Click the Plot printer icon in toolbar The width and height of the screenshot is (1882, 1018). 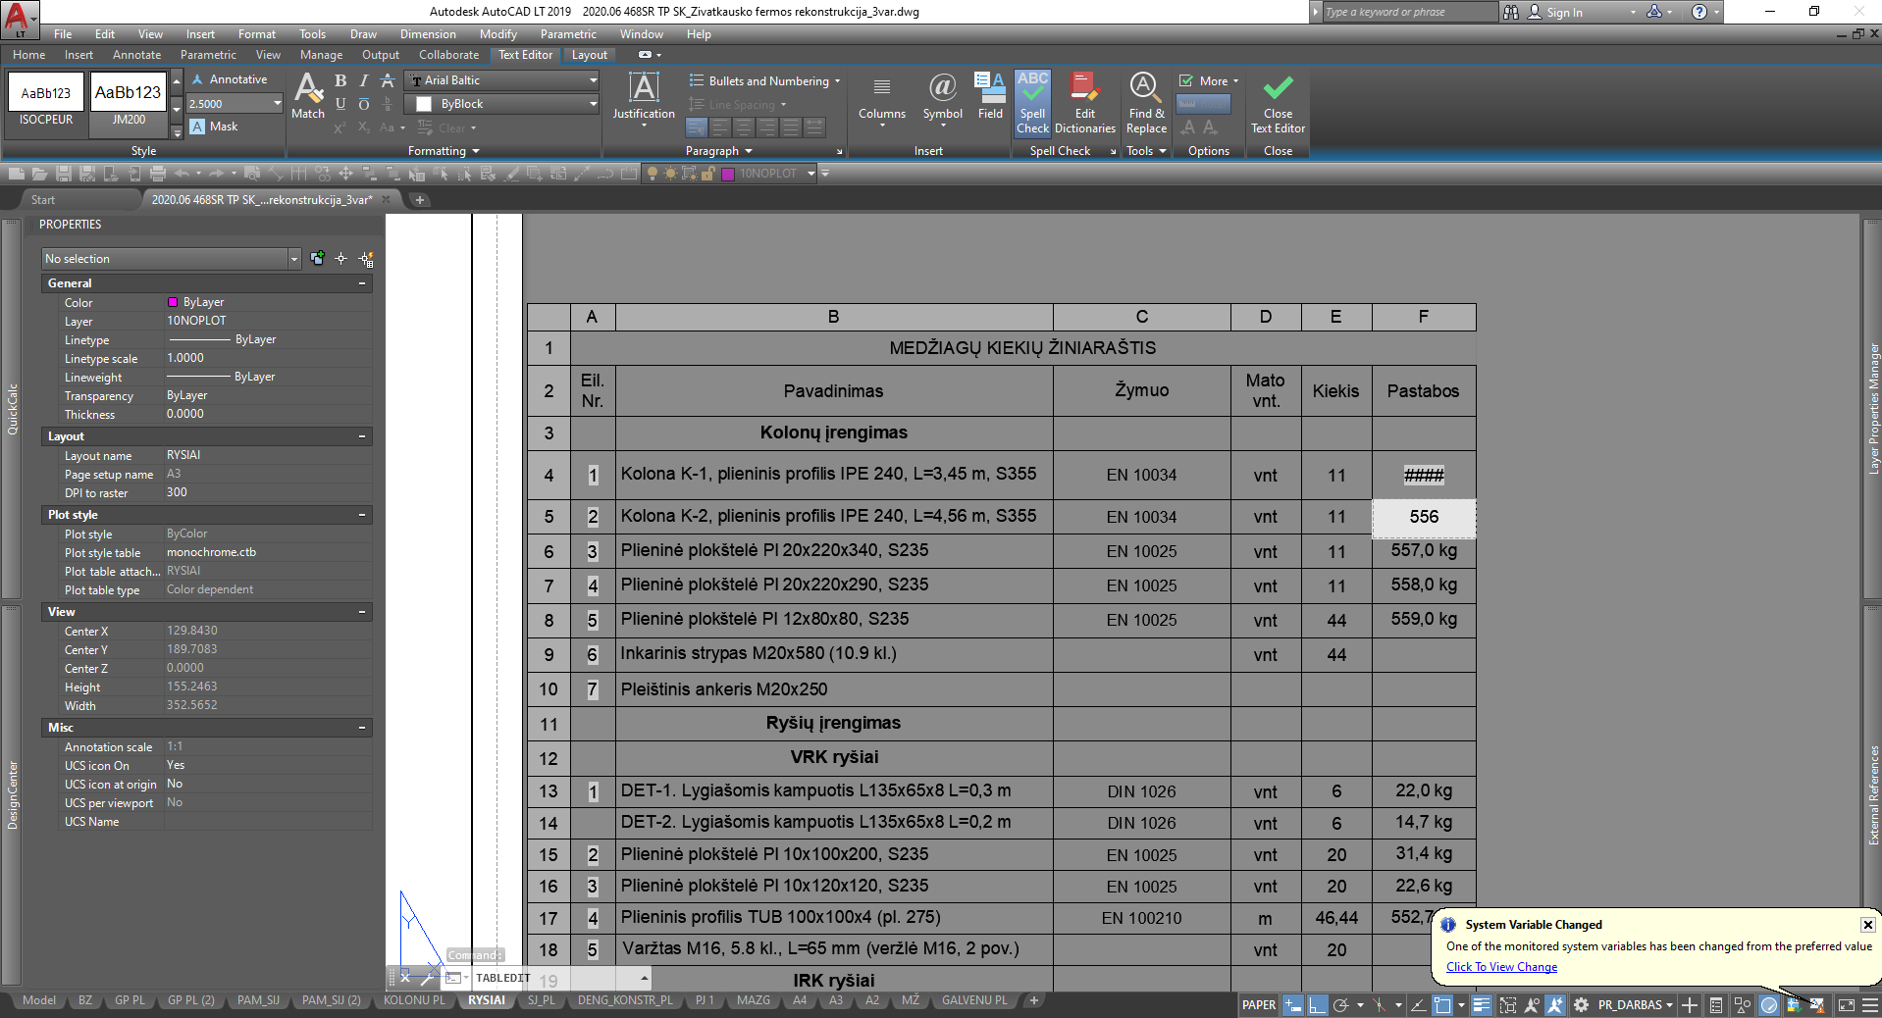(x=158, y=174)
